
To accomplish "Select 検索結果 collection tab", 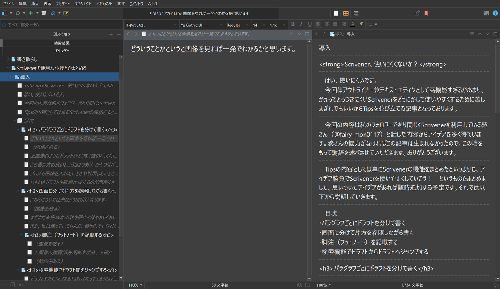I will [62, 43].
